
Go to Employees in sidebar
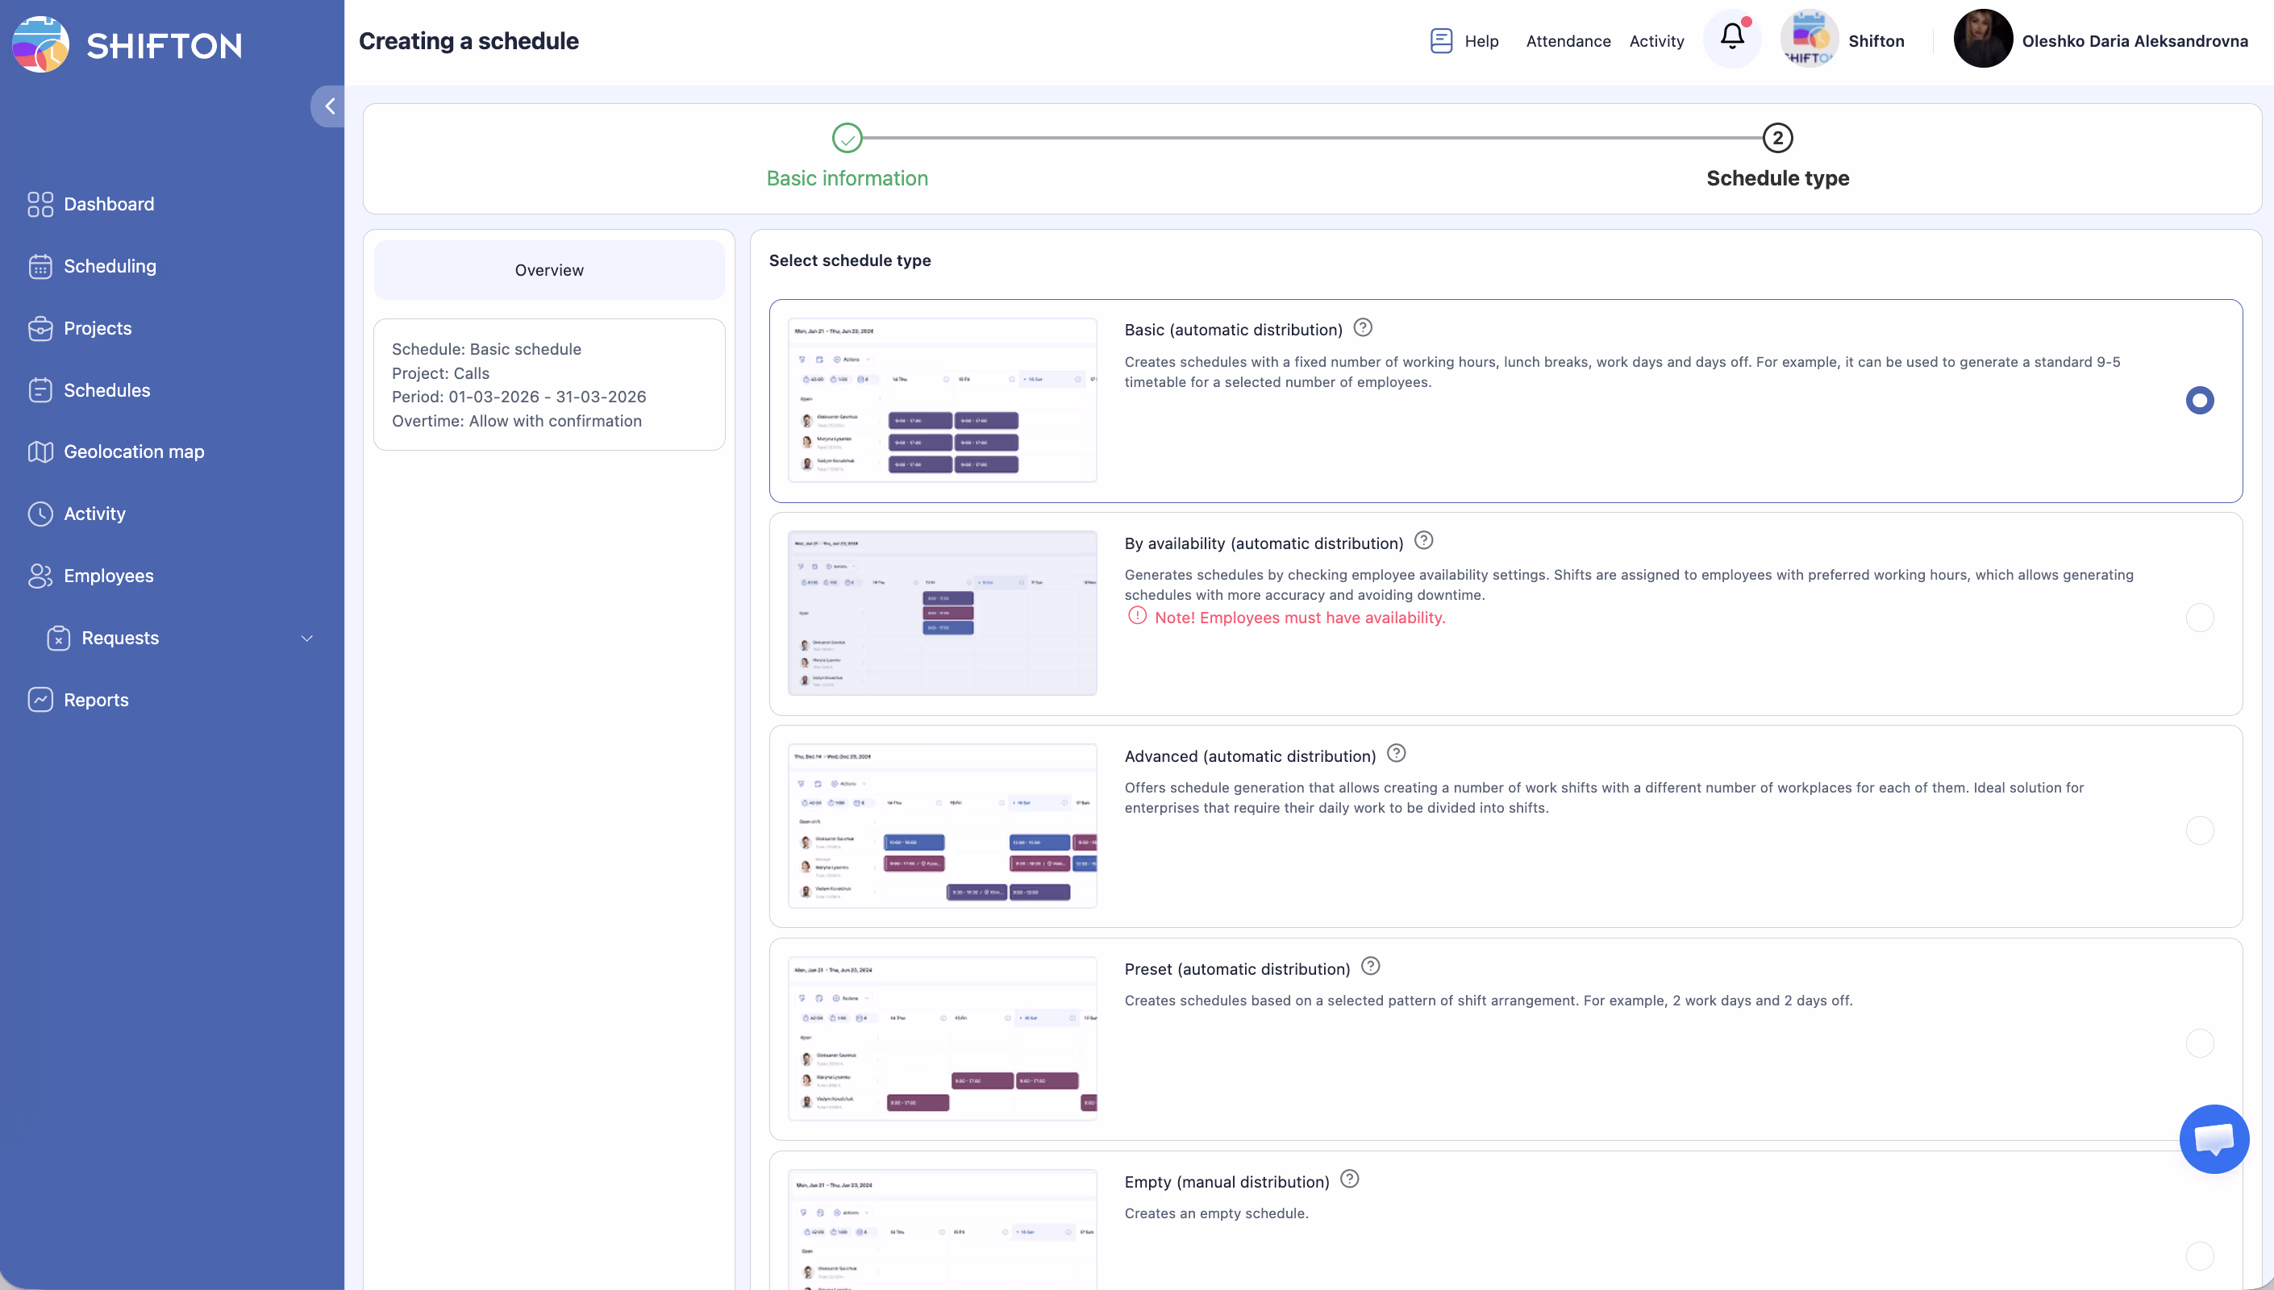pos(108,576)
